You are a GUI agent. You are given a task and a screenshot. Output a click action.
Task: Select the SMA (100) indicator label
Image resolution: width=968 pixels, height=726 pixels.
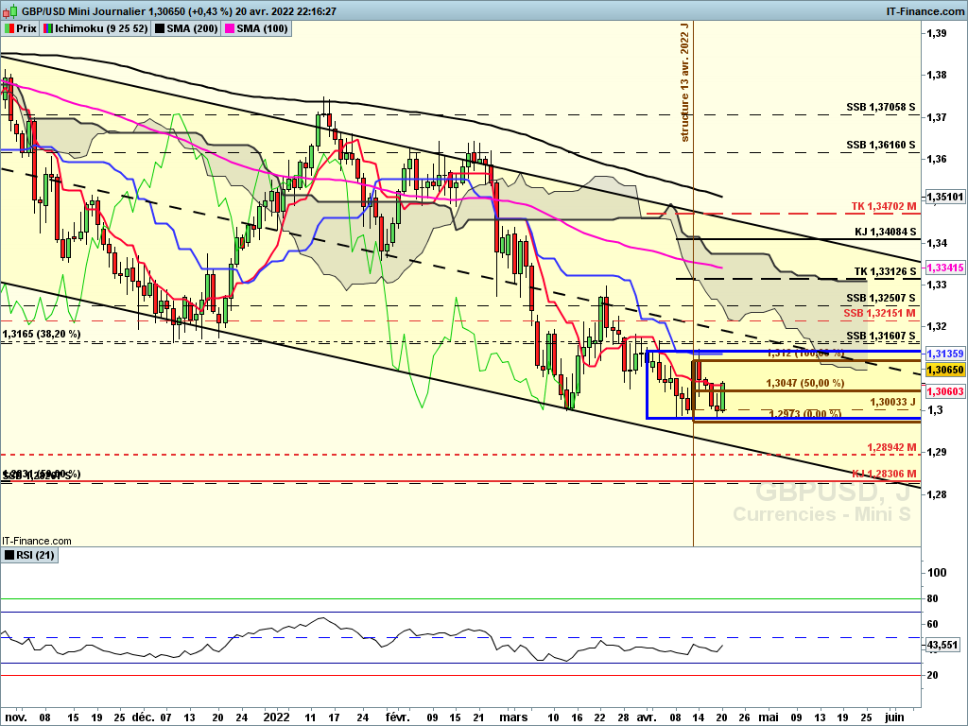265,28
